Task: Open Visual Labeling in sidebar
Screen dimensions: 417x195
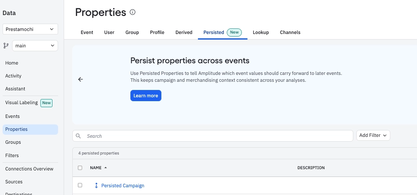Action: pyautogui.click(x=22, y=103)
